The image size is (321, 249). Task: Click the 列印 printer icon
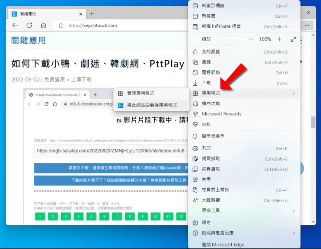click(195, 149)
